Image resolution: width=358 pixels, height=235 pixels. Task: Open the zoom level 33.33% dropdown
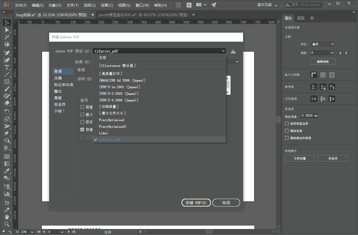tap(32, 232)
